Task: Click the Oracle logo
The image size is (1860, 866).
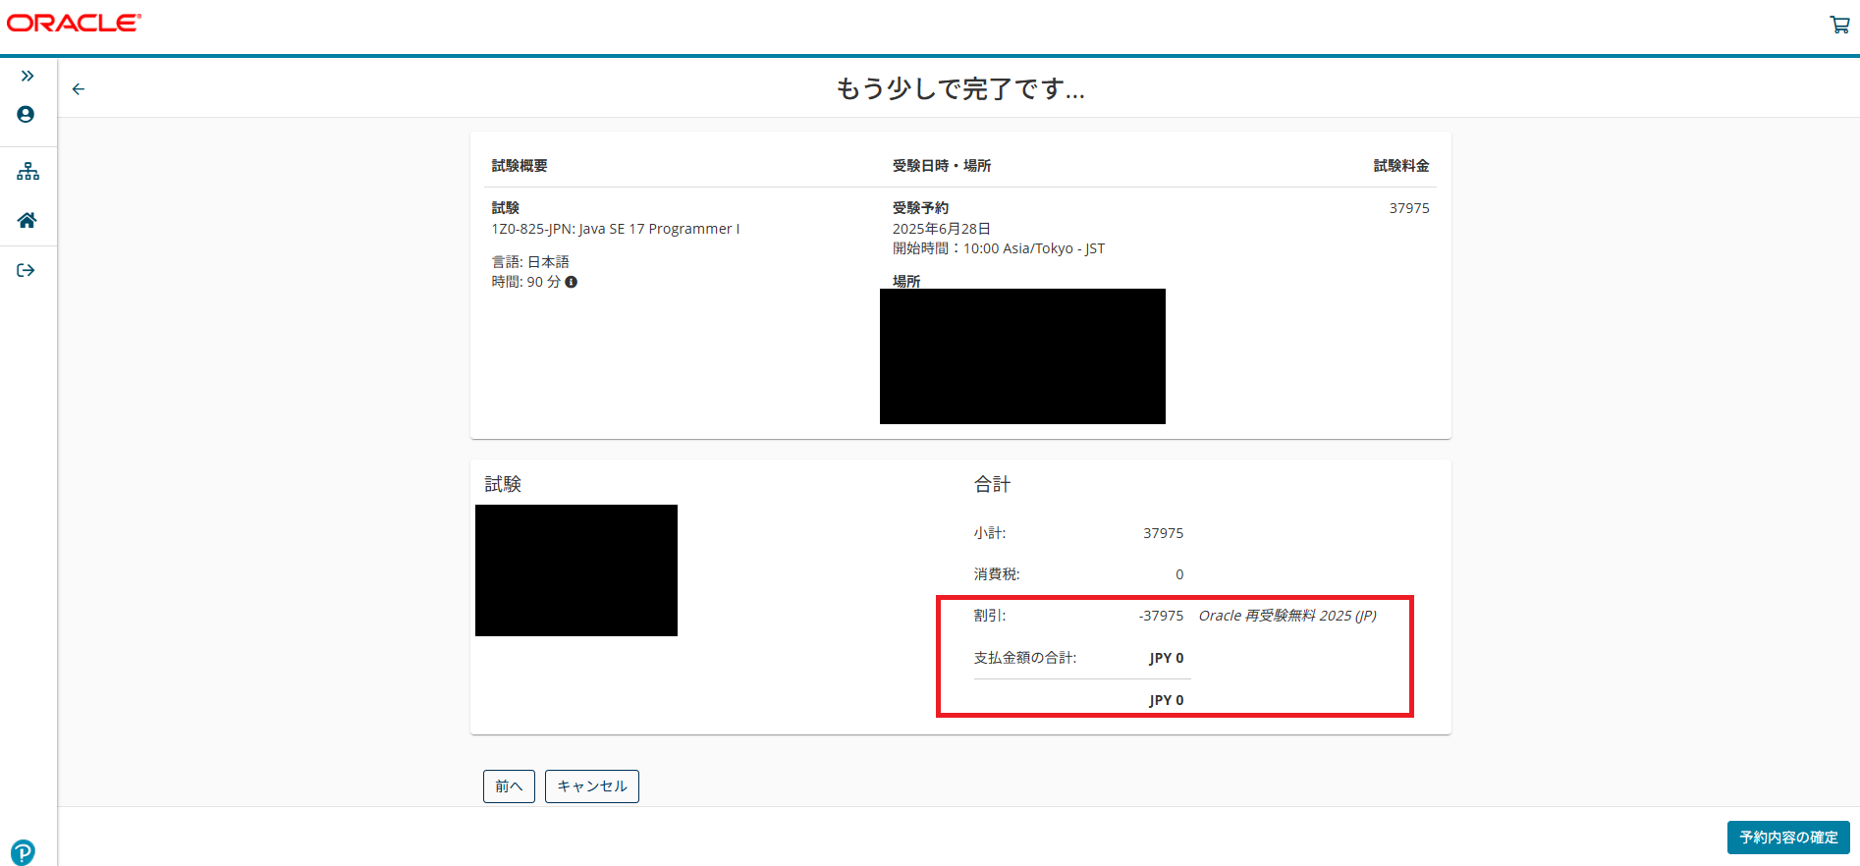Action: [x=75, y=23]
